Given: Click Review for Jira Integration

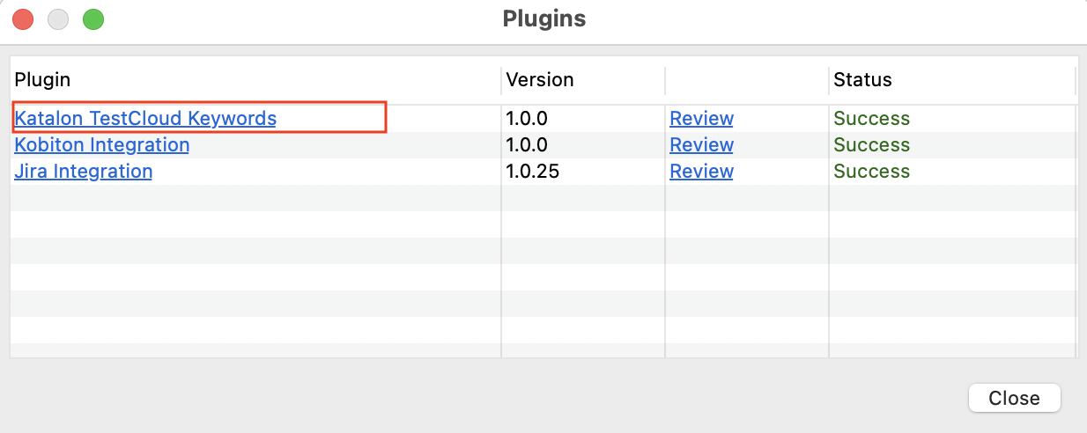Looking at the screenshot, I should (701, 171).
